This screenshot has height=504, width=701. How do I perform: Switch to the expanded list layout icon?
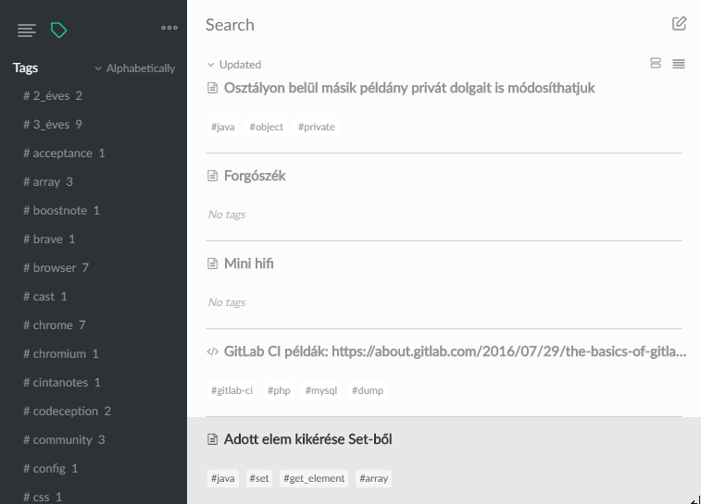click(656, 64)
